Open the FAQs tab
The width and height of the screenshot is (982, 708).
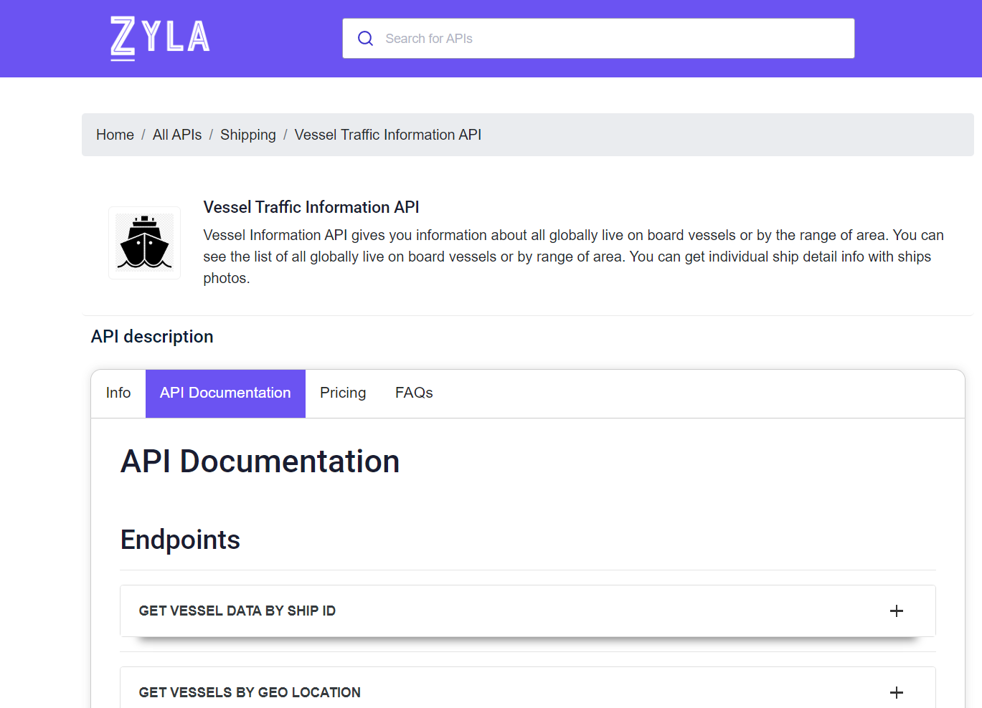(414, 393)
